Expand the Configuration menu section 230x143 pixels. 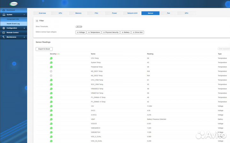coord(24,28)
